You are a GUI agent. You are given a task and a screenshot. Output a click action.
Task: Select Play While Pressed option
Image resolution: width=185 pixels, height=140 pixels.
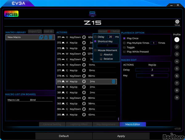point(124,52)
